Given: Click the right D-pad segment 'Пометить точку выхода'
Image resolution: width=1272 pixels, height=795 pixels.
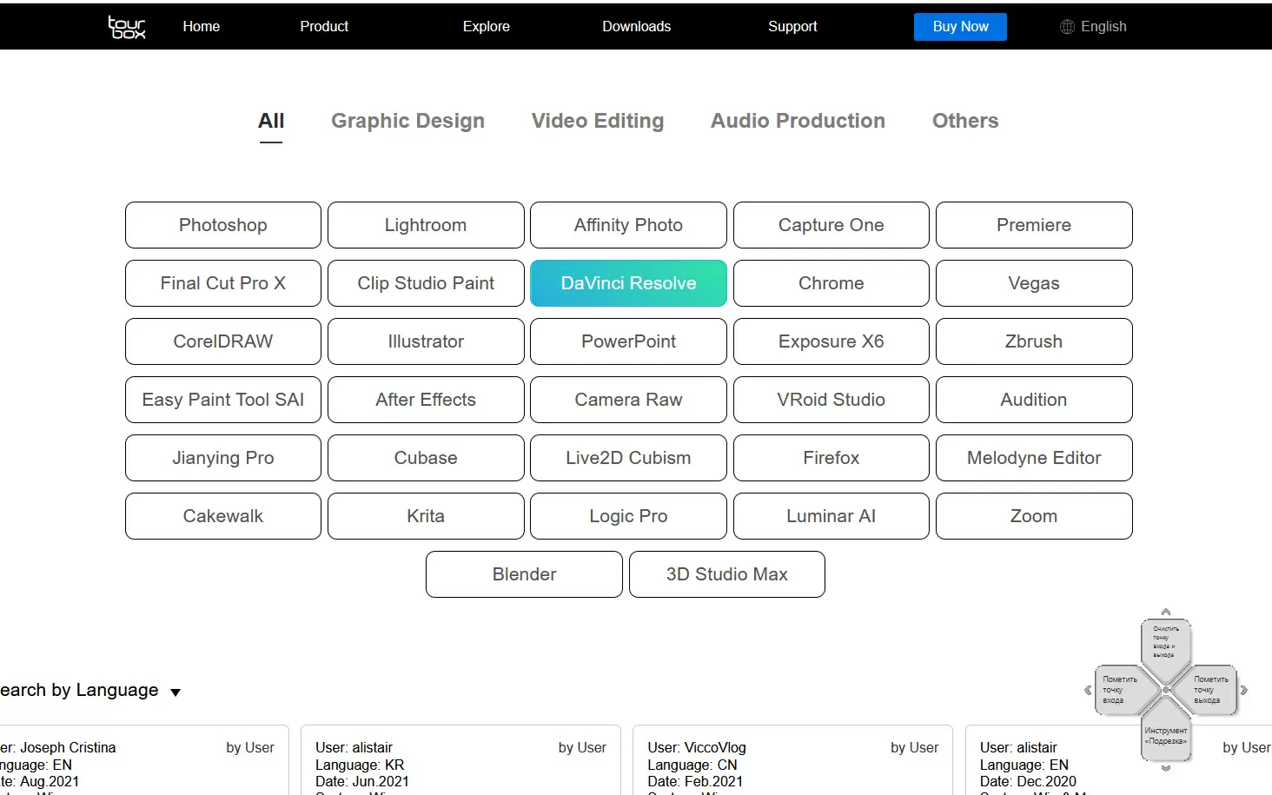Looking at the screenshot, I should click(x=1210, y=690).
